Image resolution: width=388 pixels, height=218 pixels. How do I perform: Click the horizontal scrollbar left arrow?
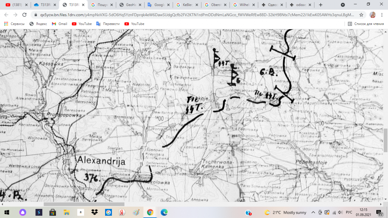coord(2,204)
